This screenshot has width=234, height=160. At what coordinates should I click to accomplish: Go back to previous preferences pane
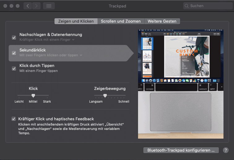[28, 6]
